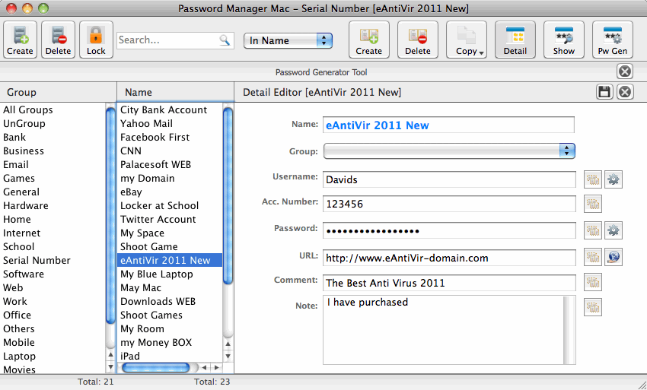Click the URL field with eAntiVir-domain.com
Screen dimensions: 647x390
click(449, 258)
